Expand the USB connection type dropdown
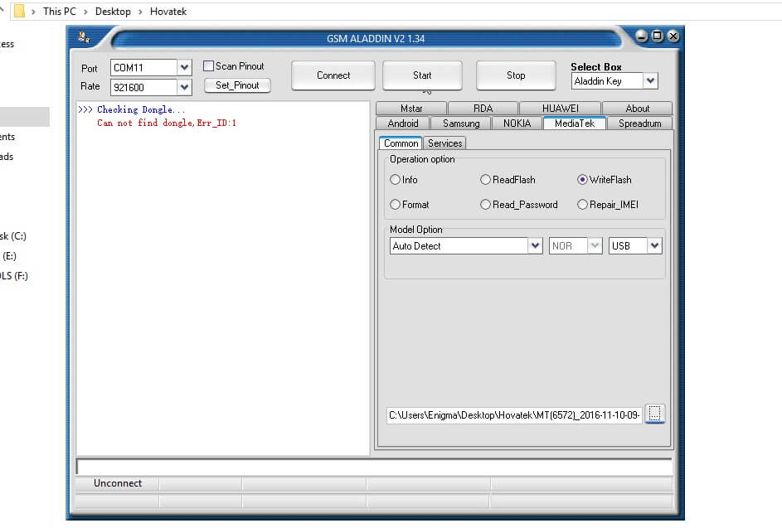The image size is (782, 528). coord(654,246)
